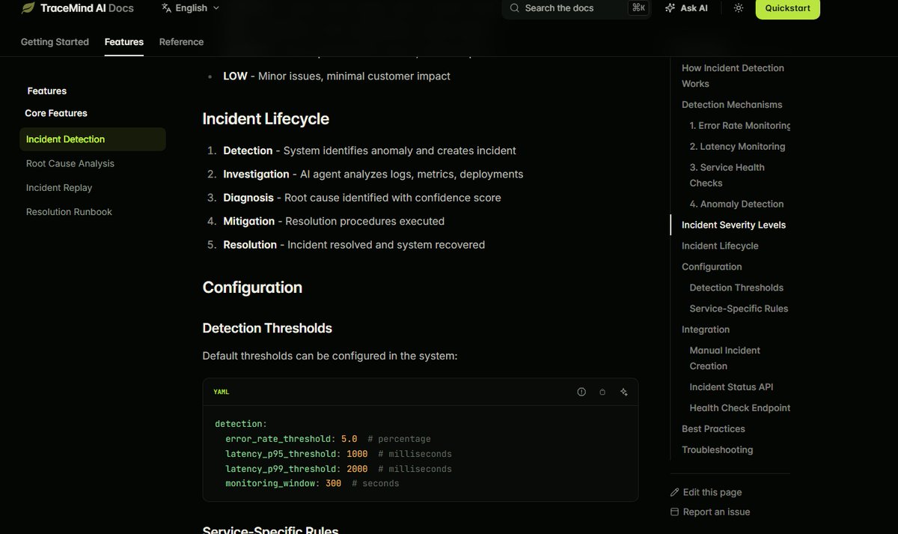Click the Mitigation lifecycle step
The width and height of the screenshot is (898, 534).
click(334, 222)
